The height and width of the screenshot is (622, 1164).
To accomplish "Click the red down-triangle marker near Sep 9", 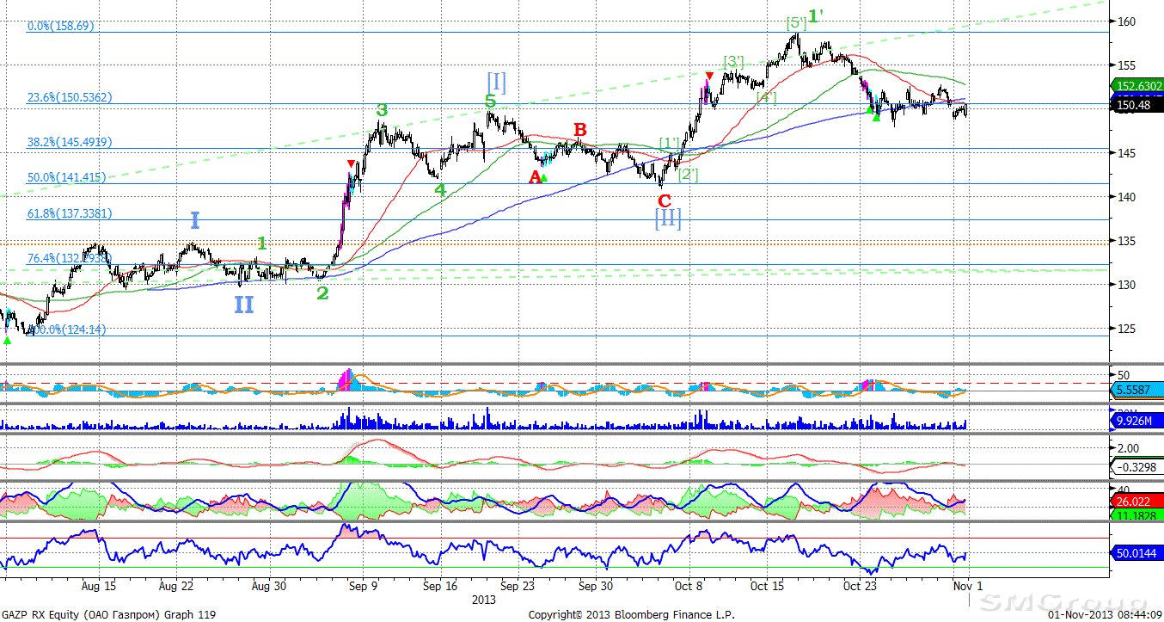I will point(350,163).
